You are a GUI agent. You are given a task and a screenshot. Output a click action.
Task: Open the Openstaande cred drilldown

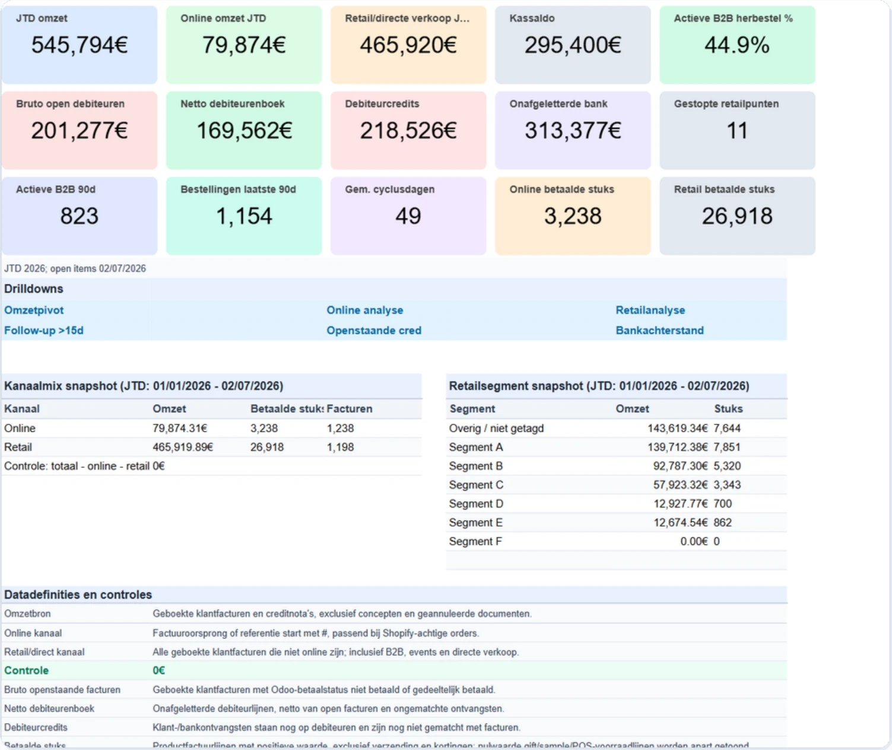[374, 330]
